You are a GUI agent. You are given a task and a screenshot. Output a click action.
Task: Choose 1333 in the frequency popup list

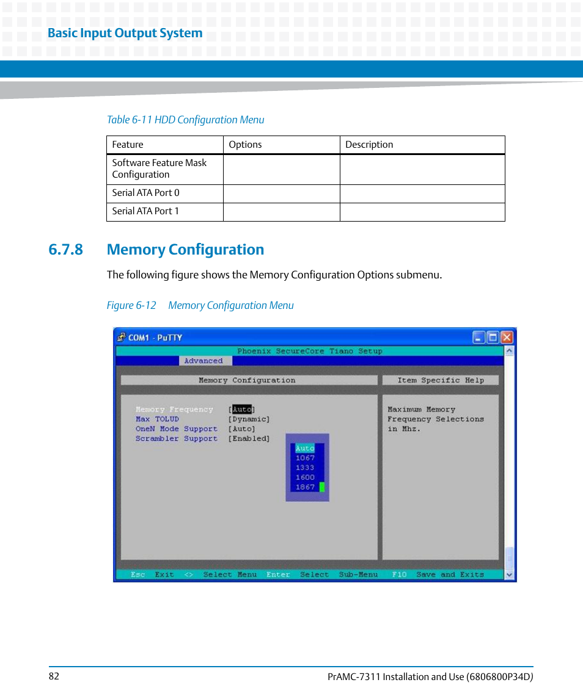(305, 468)
